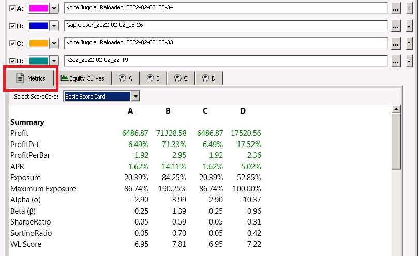419x256 pixels.
Task: Open the strategy C detail tab
Action: (x=181, y=78)
